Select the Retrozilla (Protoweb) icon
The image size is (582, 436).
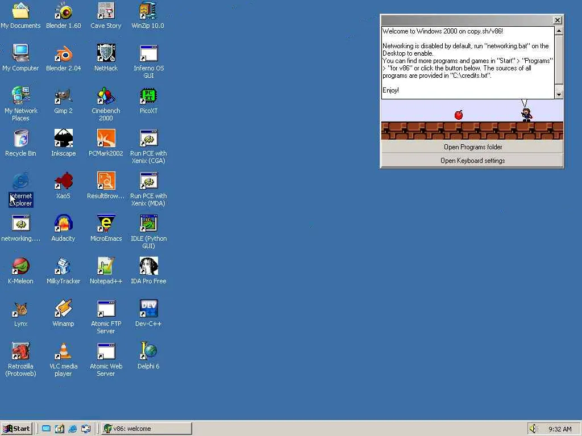[x=21, y=351]
